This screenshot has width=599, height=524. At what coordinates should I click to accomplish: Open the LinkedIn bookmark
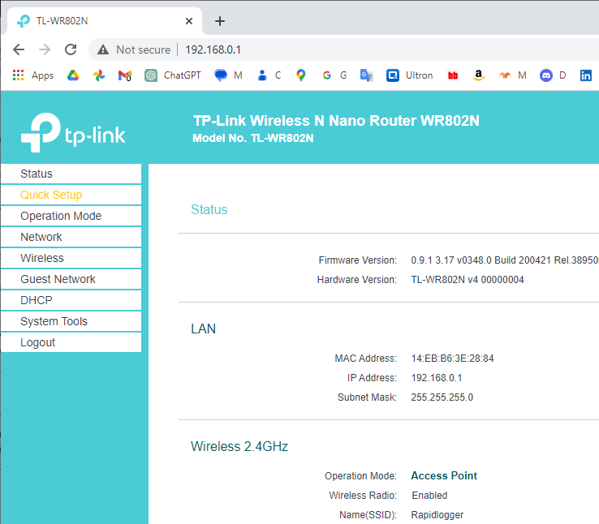pos(586,75)
